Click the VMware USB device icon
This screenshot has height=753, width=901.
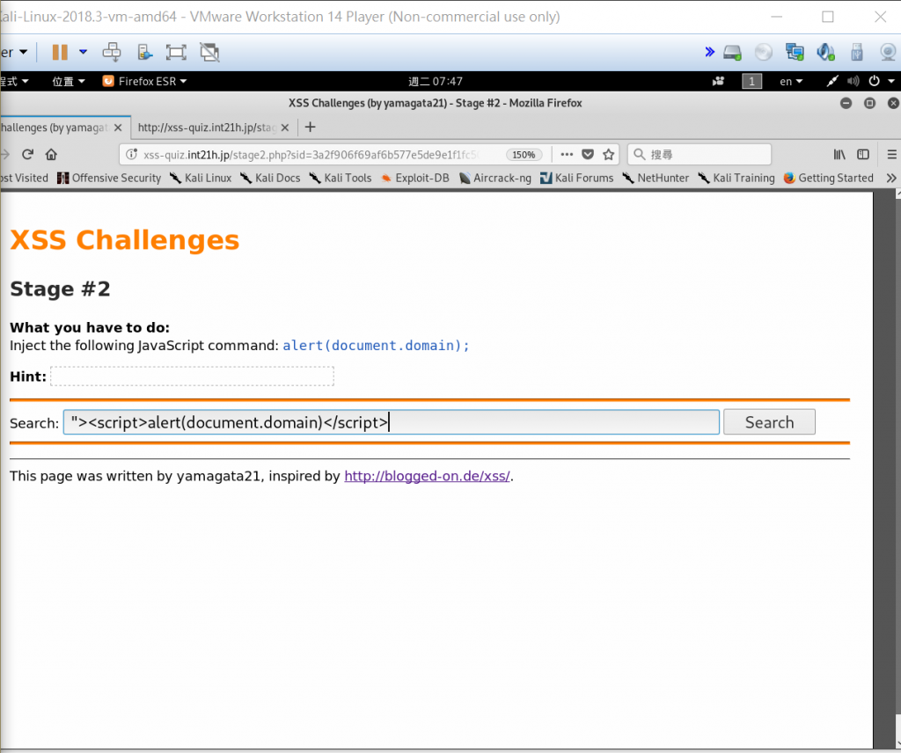[857, 52]
